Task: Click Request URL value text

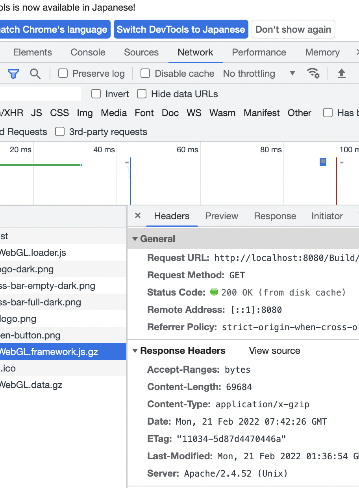Action: (x=287, y=258)
